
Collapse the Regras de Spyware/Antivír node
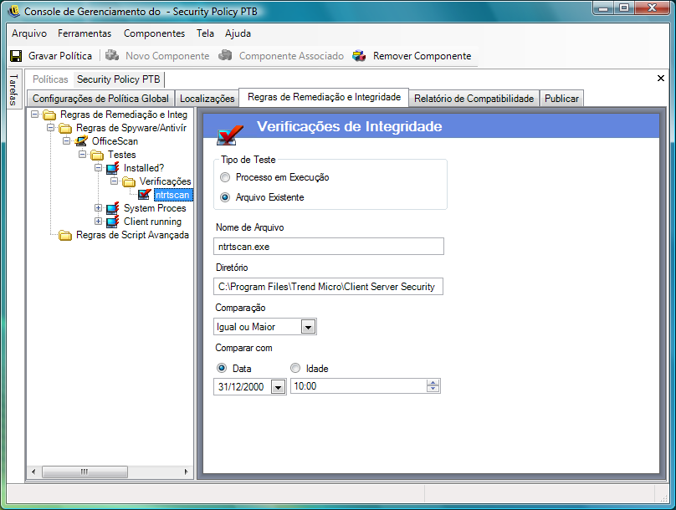click(50, 128)
